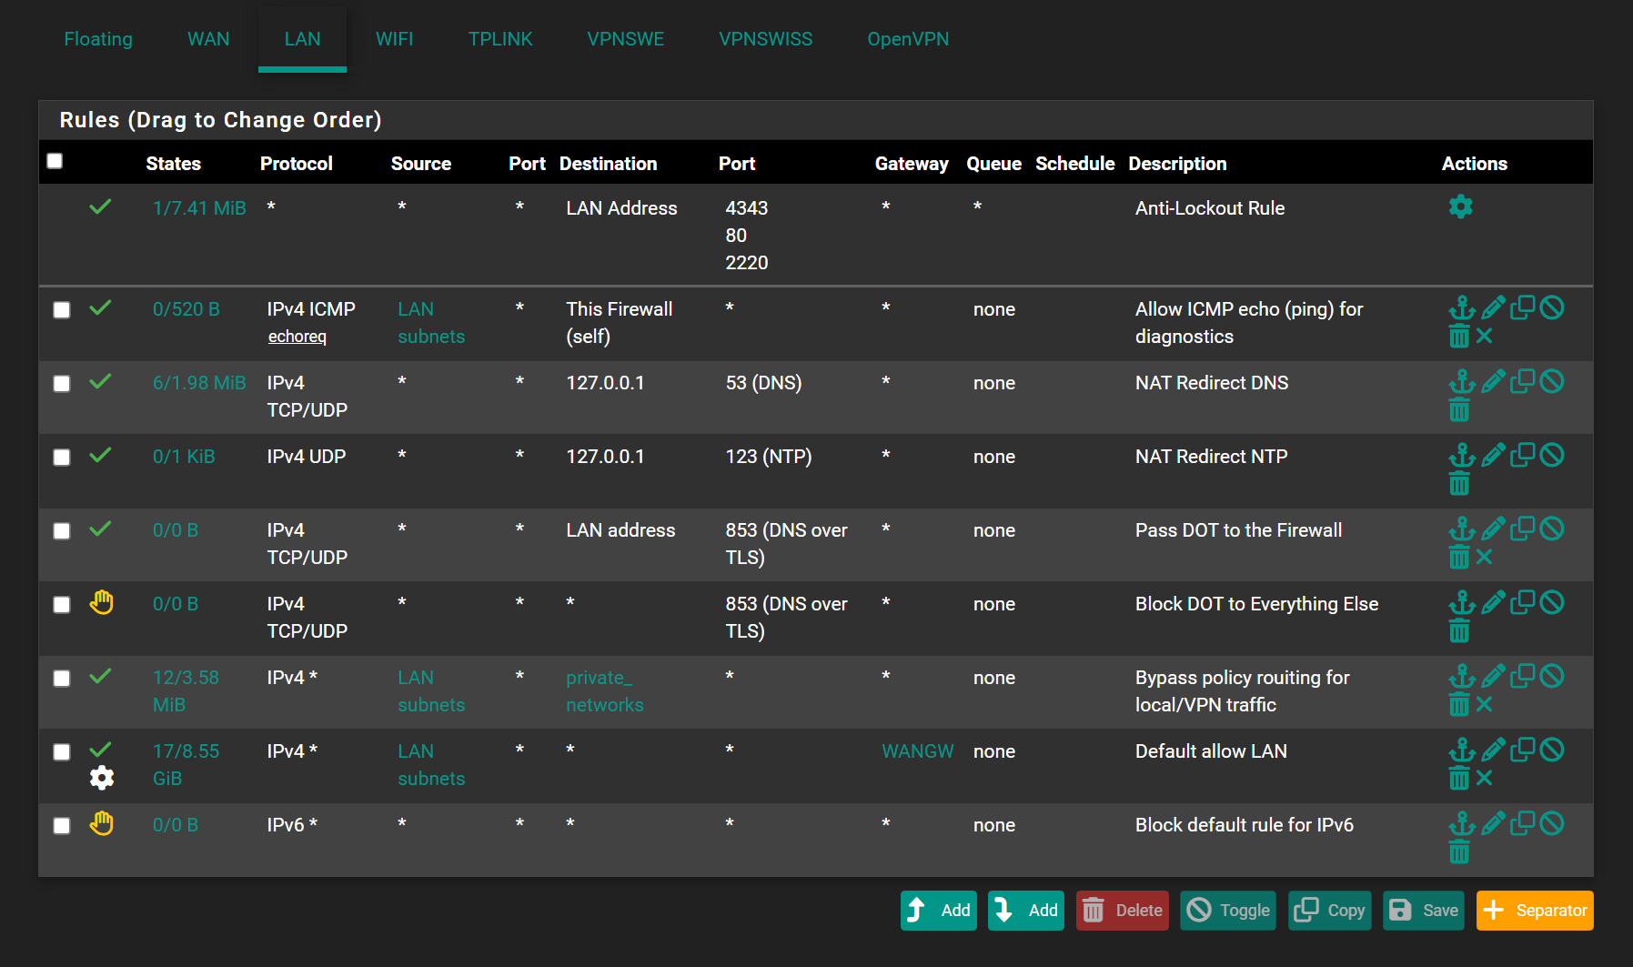Viewport: 1633px width, 967px height.
Task: Click block hand icon on Block DOT rule
Action: click(102, 602)
